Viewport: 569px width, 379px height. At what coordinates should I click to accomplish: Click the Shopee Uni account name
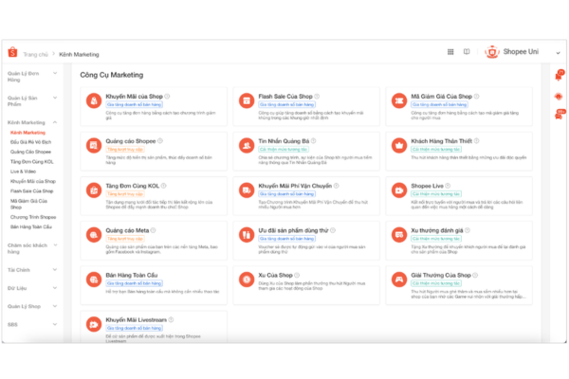pyautogui.click(x=521, y=51)
